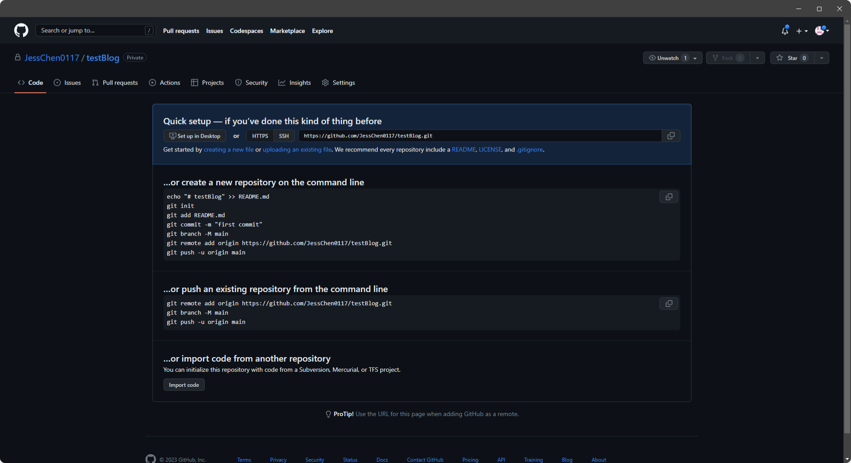
Task: Copy the create new repository commands
Action: (669, 197)
